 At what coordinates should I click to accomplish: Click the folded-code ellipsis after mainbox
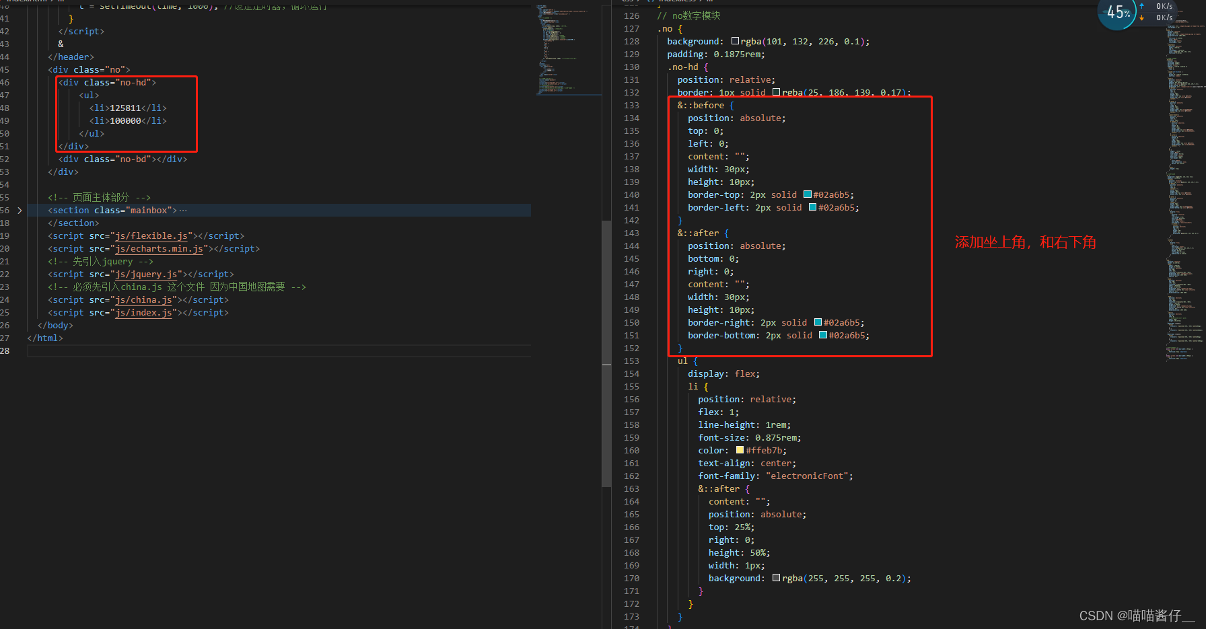183,211
